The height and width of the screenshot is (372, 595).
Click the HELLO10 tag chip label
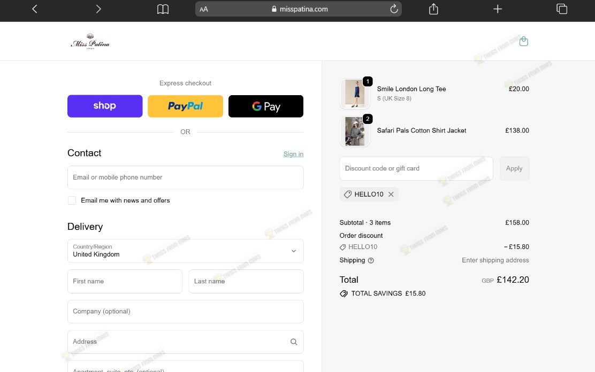point(369,194)
